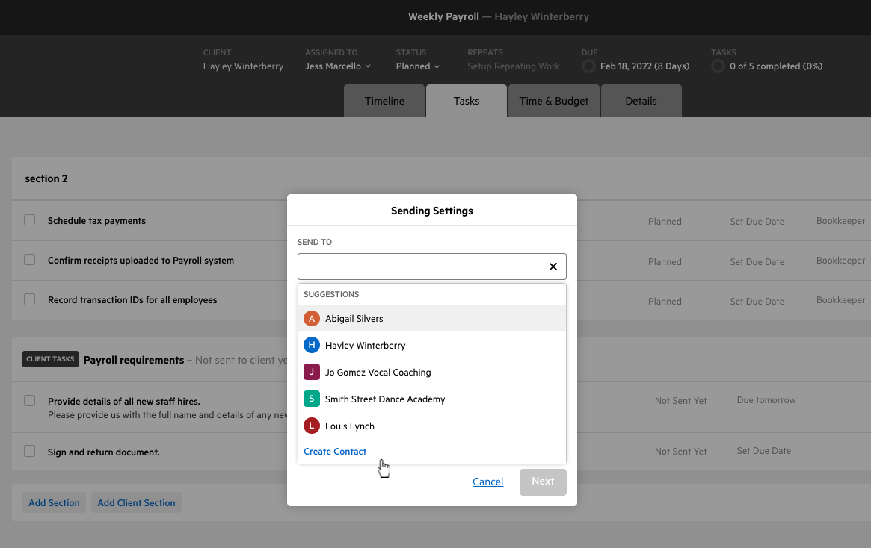
Task: Cancel the Sending Settings dialog
Action: (x=487, y=482)
